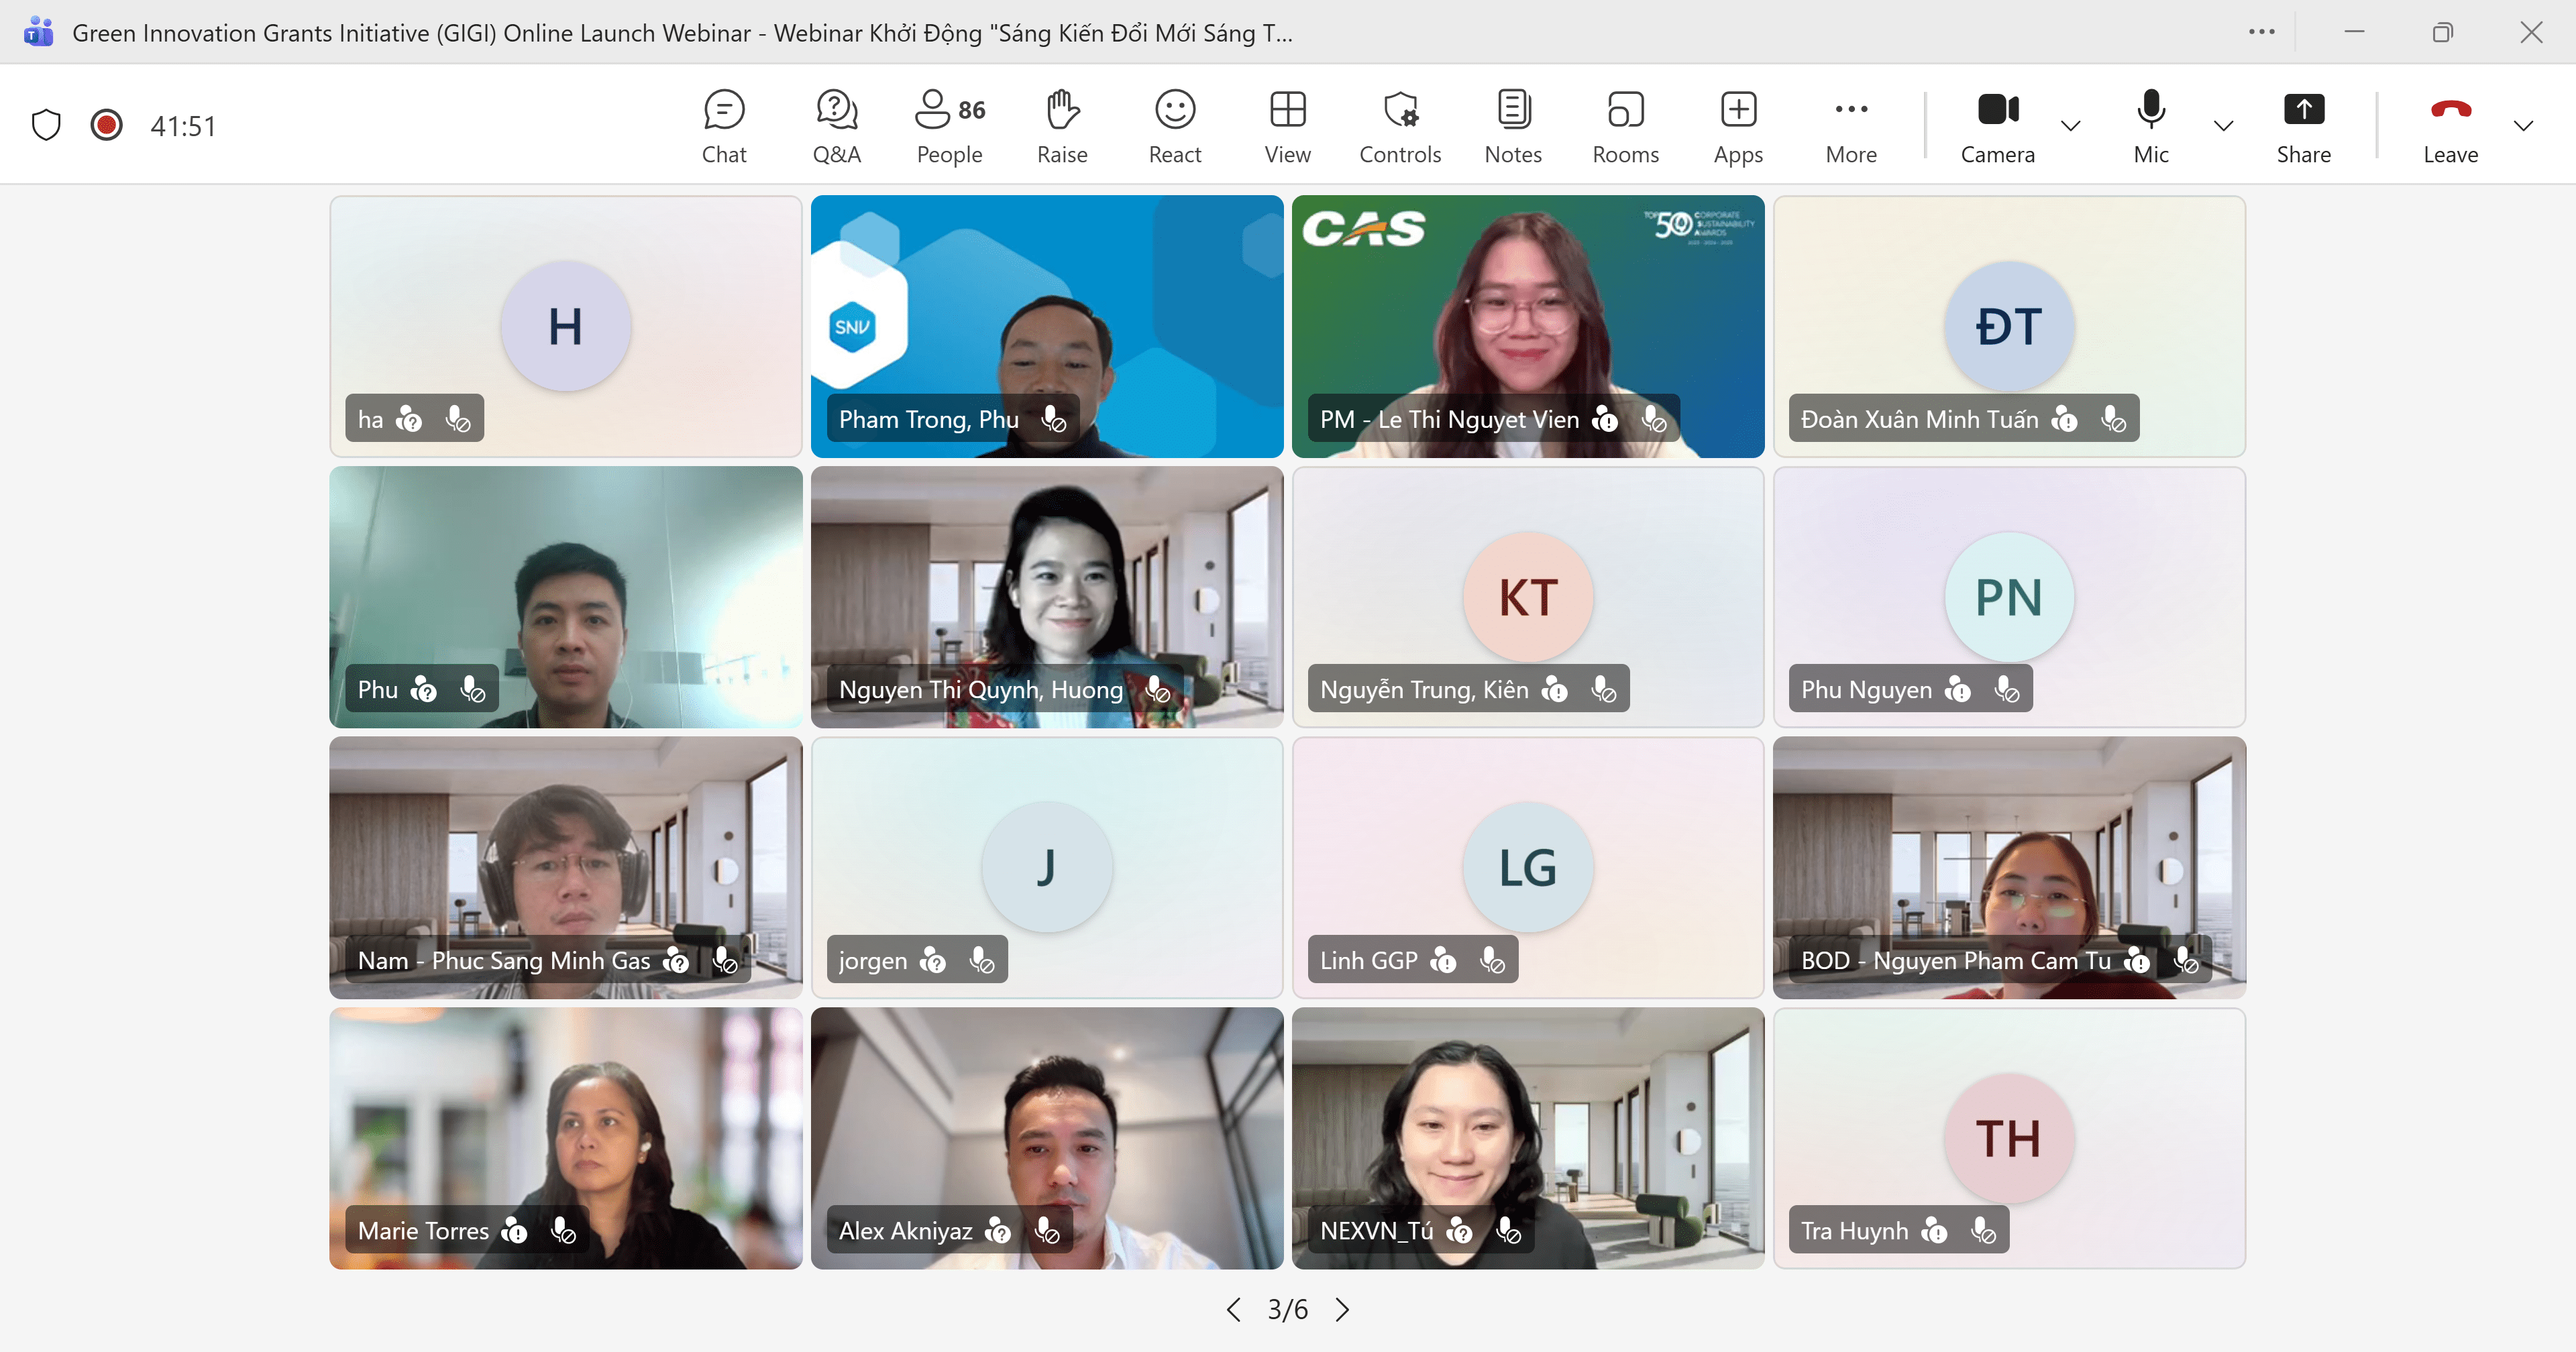Open the Apps panel

[1738, 126]
